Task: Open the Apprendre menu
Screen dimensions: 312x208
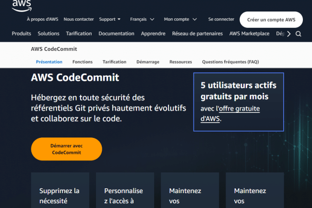Action: click(x=153, y=34)
